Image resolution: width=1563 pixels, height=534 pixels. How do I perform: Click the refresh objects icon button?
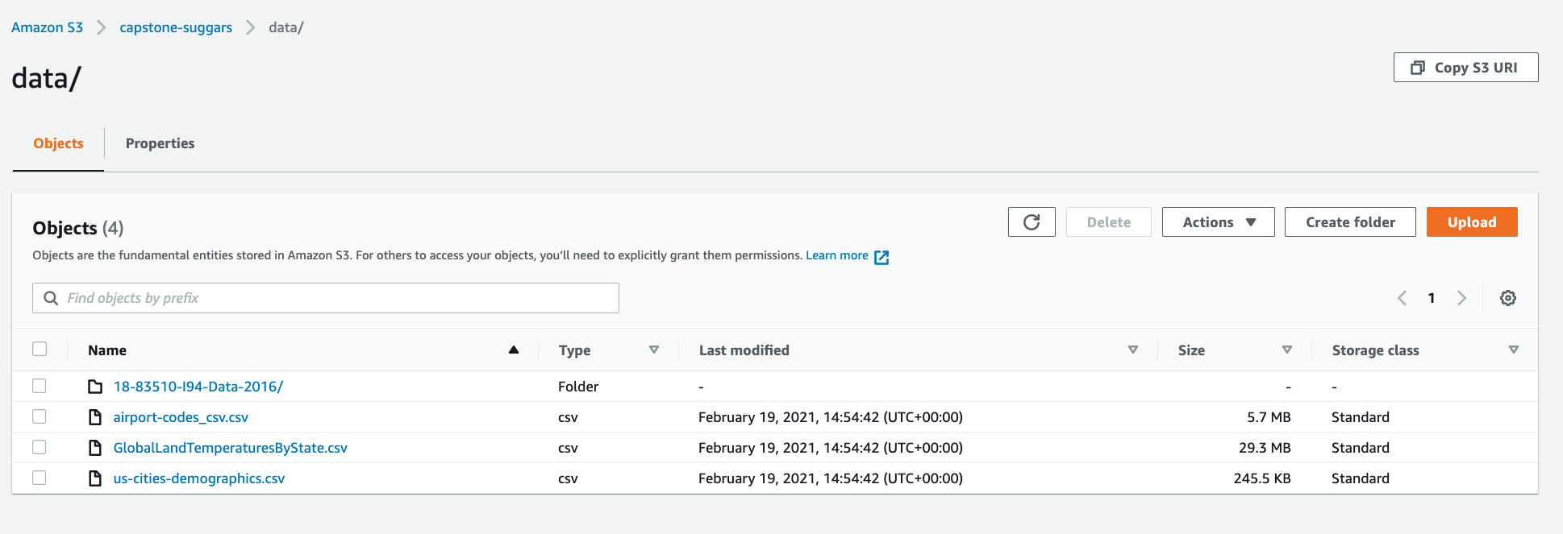point(1032,222)
